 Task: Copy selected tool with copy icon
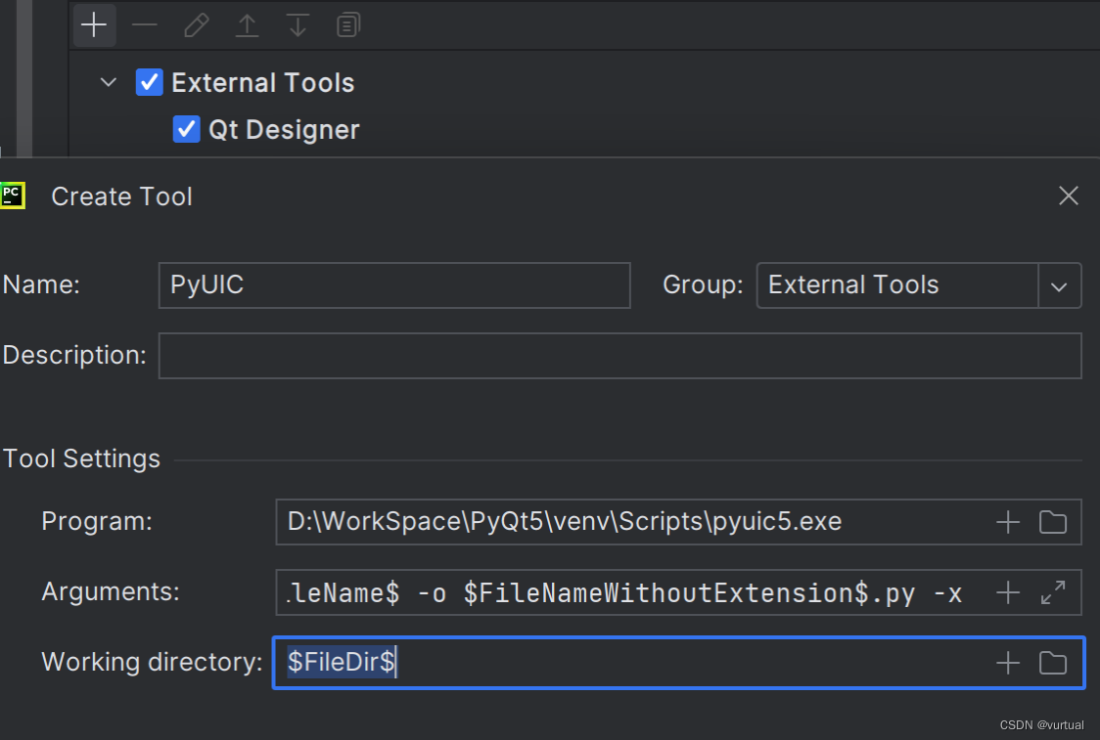(x=348, y=25)
